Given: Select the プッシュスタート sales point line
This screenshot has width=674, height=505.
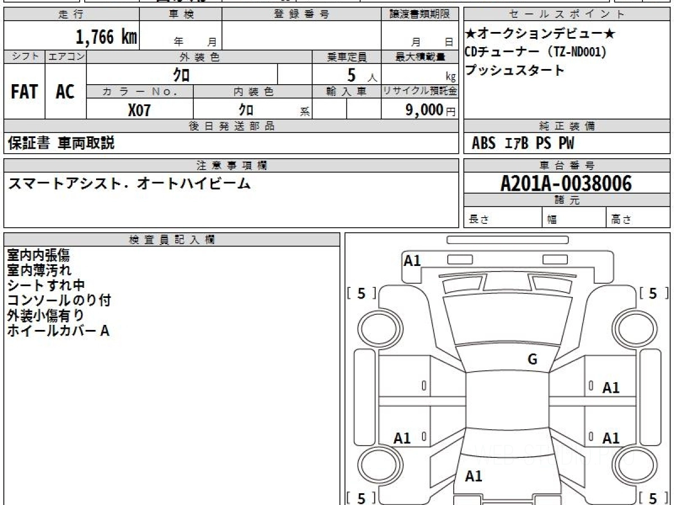Looking at the screenshot, I should [514, 71].
